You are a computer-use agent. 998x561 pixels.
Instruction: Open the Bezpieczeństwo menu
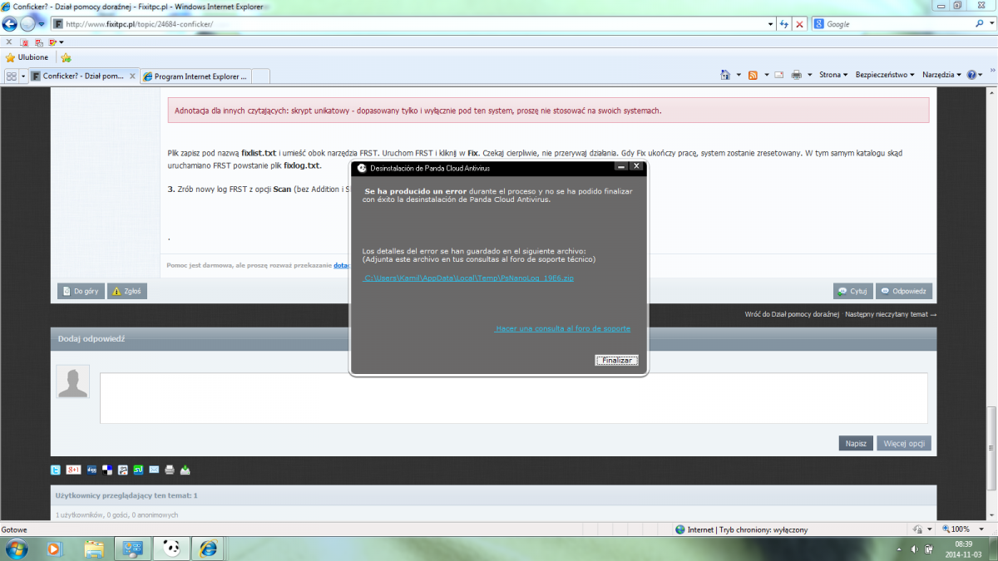[x=885, y=75]
